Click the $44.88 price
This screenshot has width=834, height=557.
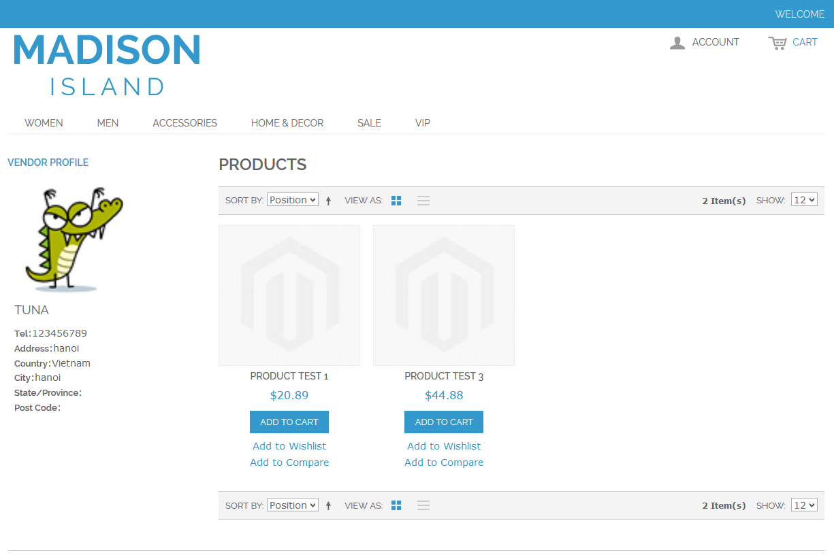click(x=444, y=395)
